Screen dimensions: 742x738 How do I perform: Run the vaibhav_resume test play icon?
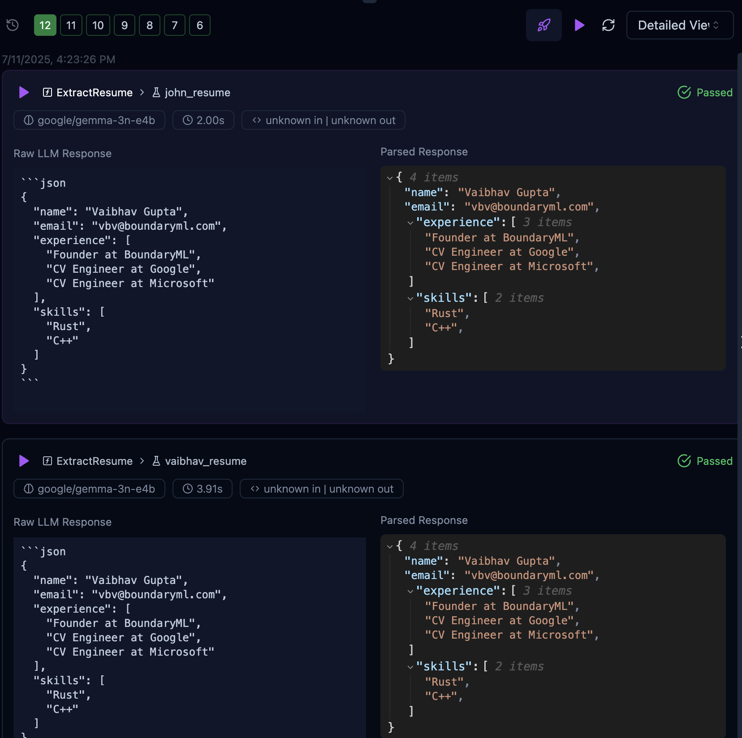click(x=24, y=461)
